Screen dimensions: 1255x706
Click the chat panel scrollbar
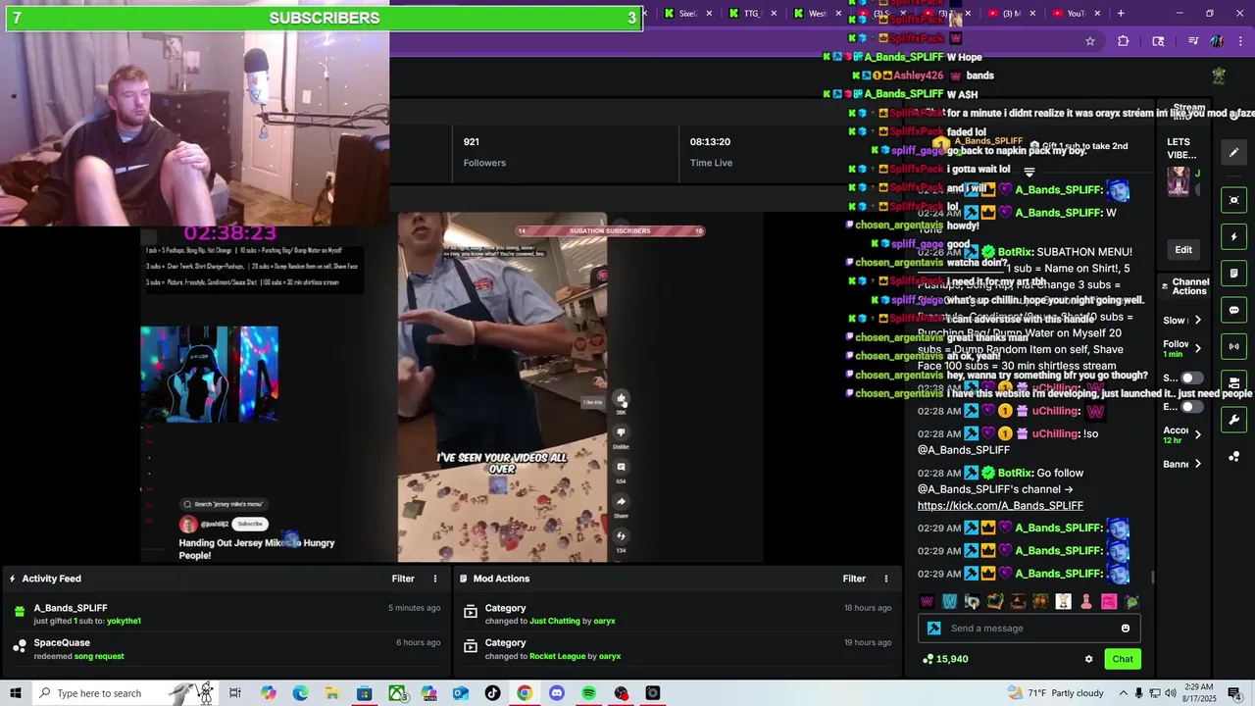1152,577
